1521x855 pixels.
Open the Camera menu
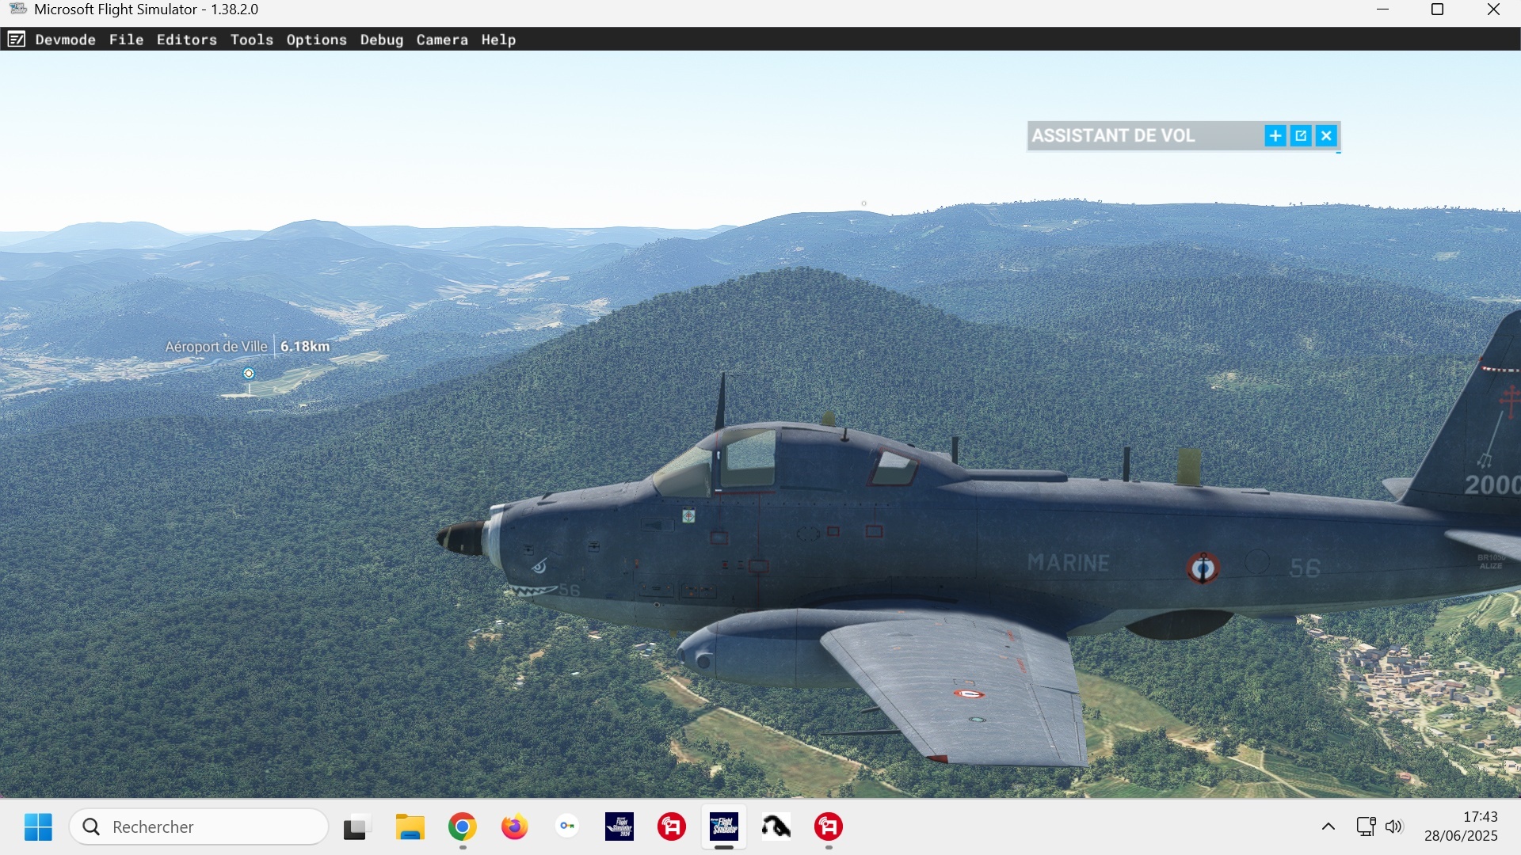441,40
